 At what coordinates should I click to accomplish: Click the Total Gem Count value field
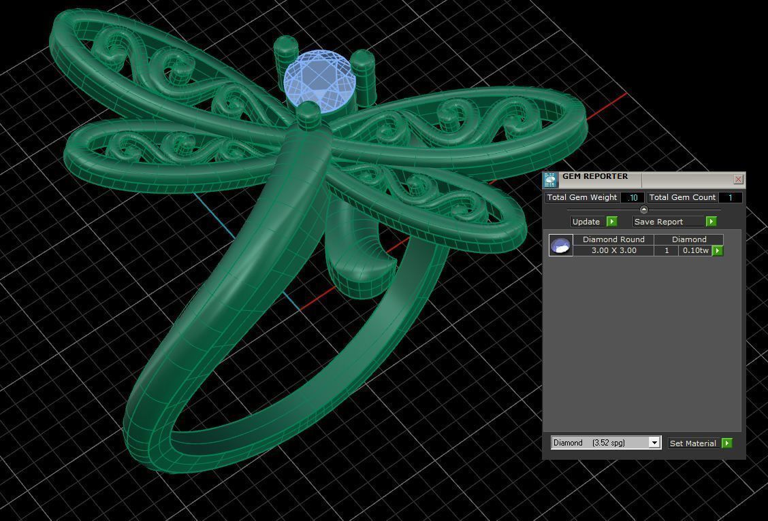tap(731, 198)
